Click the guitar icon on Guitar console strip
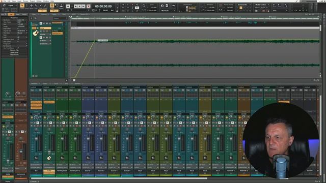This screenshot has width=326, height=183. 49,158
